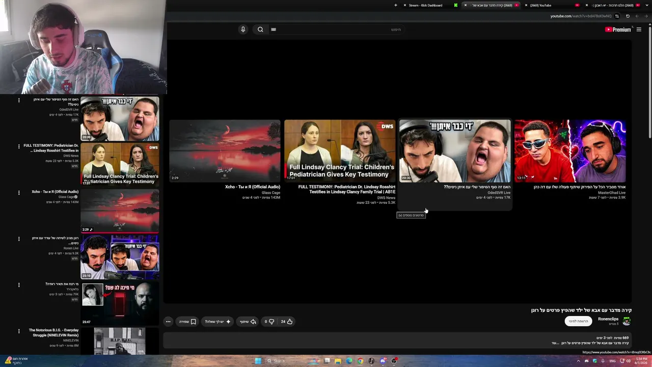652x367 pixels.
Task: Open options for the DWS News sidebar video
Action: (x=19, y=146)
